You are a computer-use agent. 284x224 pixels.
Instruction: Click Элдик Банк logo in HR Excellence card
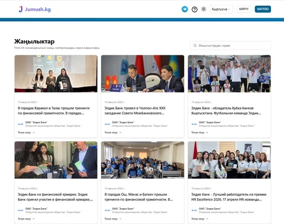point(194,210)
